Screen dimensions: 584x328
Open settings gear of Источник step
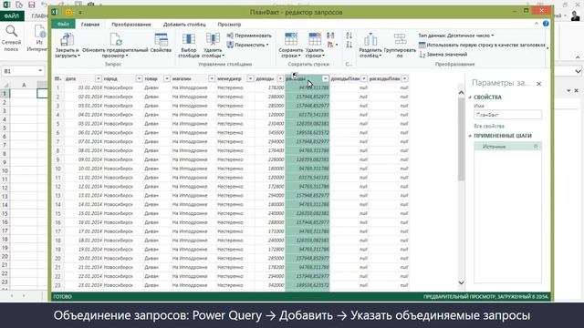[x=536, y=147]
